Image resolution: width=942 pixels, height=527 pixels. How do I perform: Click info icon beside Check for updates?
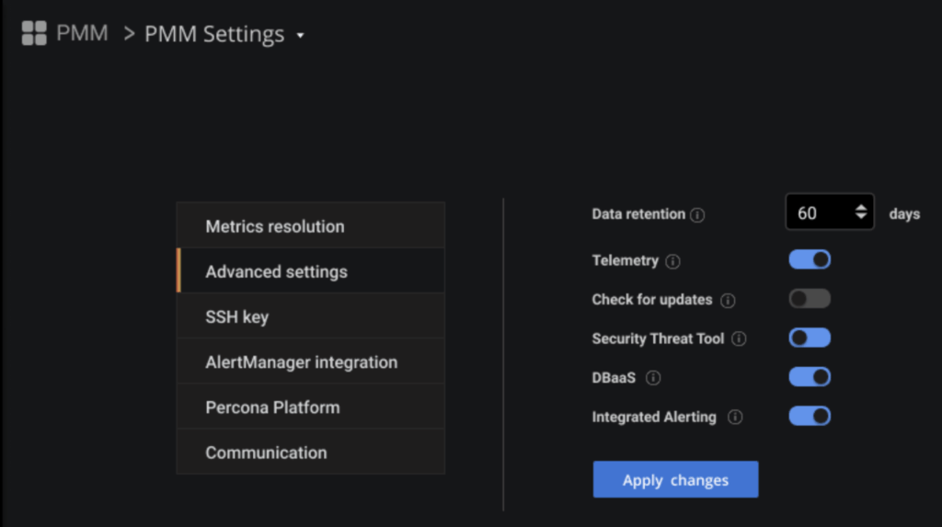point(728,301)
